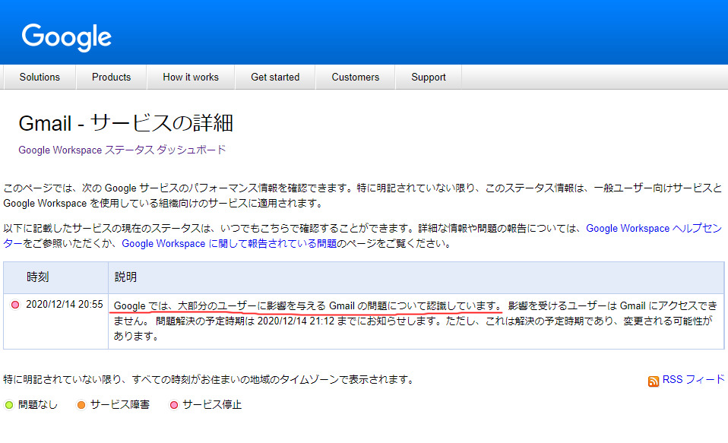Open the Customers navigation item
Viewport: 728px width, 443px height.
pyautogui.click(x=356, y=77)
